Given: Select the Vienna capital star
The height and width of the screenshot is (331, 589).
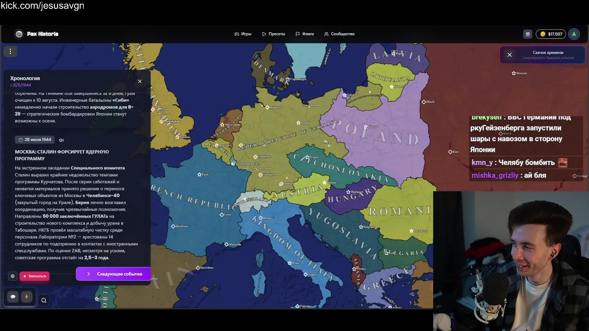Looking at the screenshot, I should [x=325, y=183].
